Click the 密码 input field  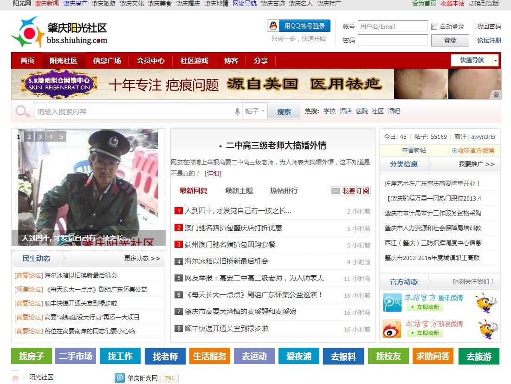(393, 40)
